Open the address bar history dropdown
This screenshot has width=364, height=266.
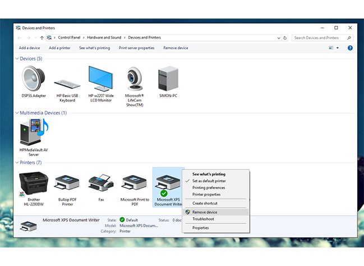click(x=279, y=38)
